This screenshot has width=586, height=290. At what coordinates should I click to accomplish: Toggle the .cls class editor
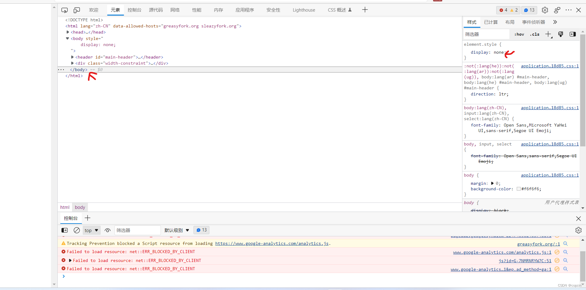coord(534,34)
